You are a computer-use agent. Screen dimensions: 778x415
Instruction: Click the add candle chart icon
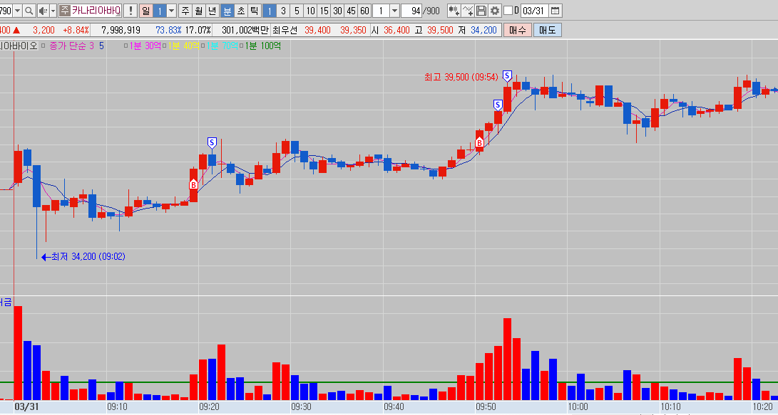[454, 11]
